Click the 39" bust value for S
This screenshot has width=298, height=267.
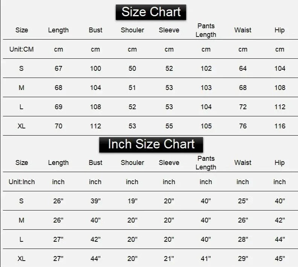96,201
